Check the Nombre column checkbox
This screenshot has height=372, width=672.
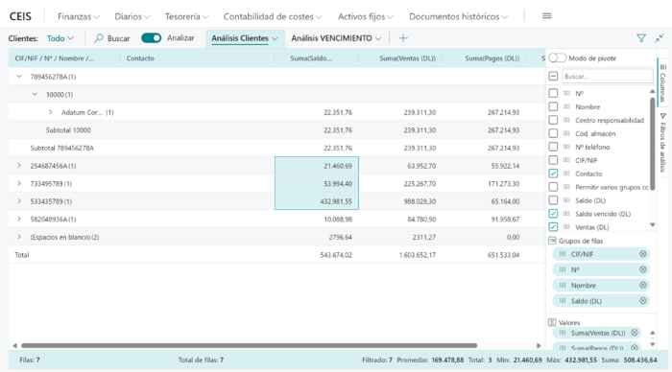[553, 106]
